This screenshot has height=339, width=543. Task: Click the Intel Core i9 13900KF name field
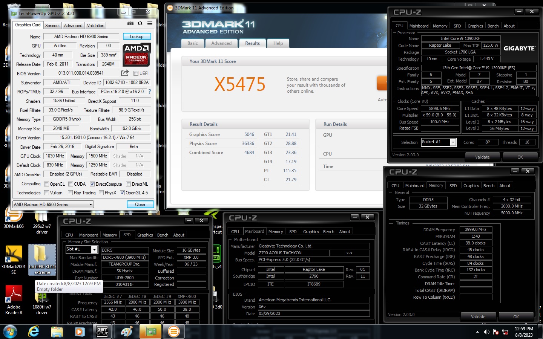(x=460, y=38)
